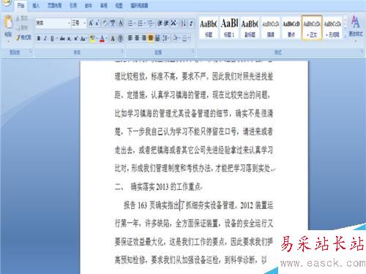Viewport: 366px width, 274px height.
Task: Click the Grow Font icon
Action: (91, 23)
